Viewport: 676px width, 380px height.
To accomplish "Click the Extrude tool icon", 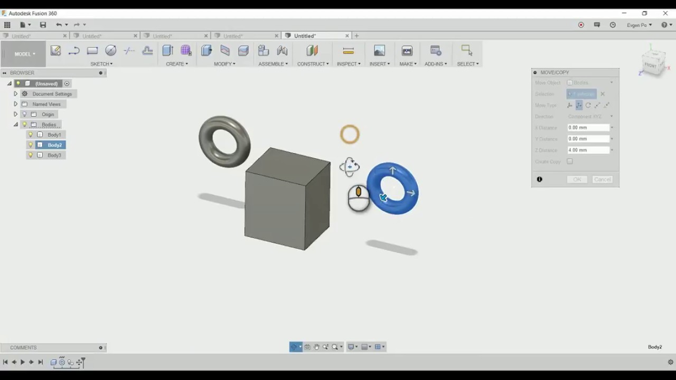I will [x=168, y=51].
